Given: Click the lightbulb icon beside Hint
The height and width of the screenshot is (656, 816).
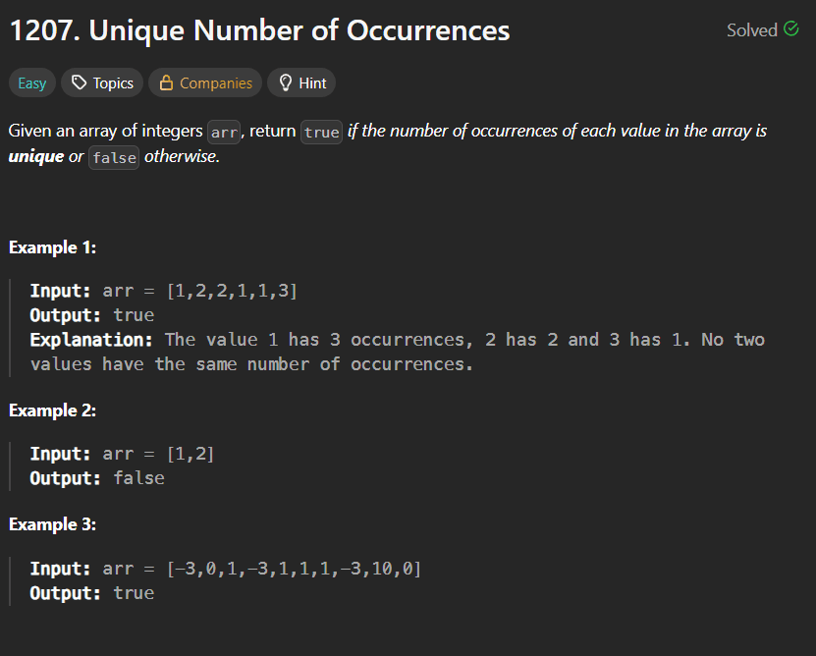Looking at the screenshot, I should pos(285,82).
